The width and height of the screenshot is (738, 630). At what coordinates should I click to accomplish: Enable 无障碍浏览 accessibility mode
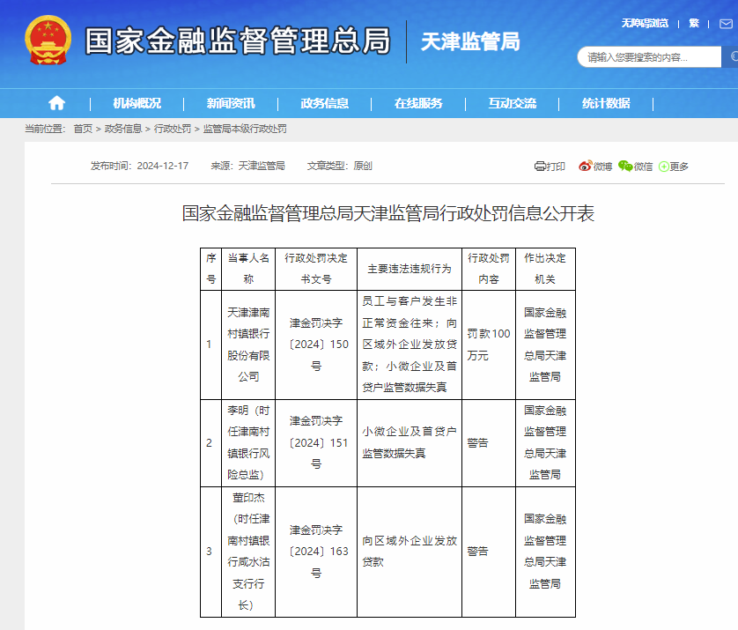click(x=645, y=23)
